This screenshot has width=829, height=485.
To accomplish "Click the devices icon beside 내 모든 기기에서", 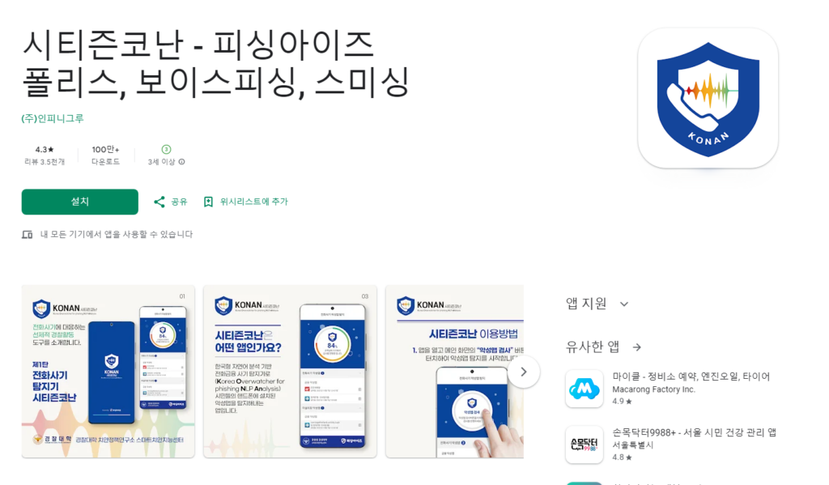I will (x=27, y=234).
